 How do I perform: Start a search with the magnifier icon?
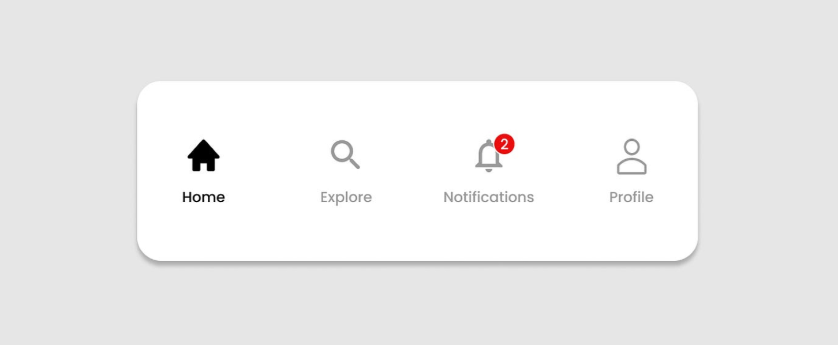tap(345, 154)
